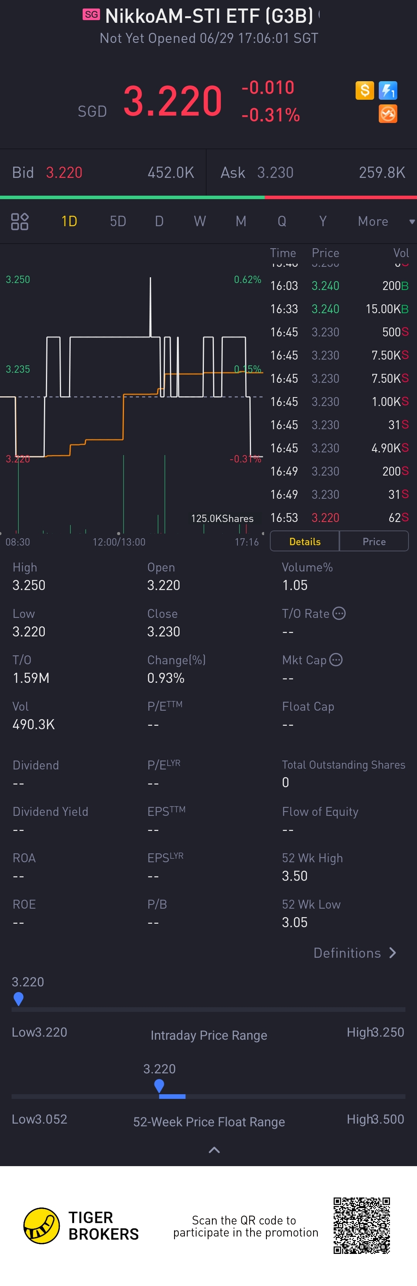Tap the Bid price 3.220
The height and width of the screenshot is (1286, 417).
pyautogui.click(x=64, y=173)
